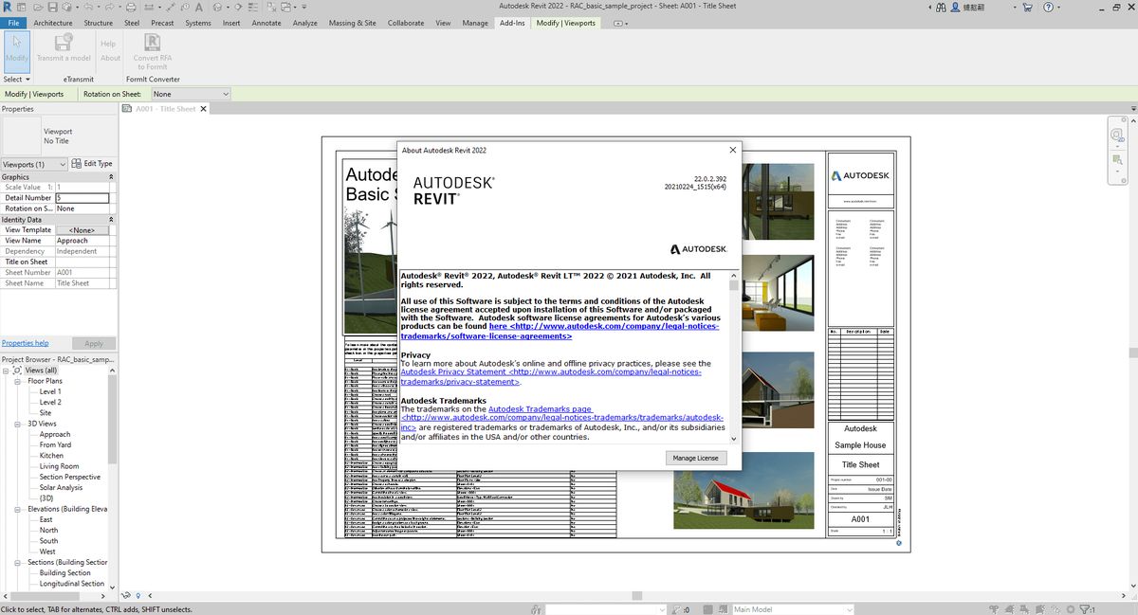Click the Open folder icon in quick access toolbar
This screenshot has width=1138, height=615.
point(38,7)
